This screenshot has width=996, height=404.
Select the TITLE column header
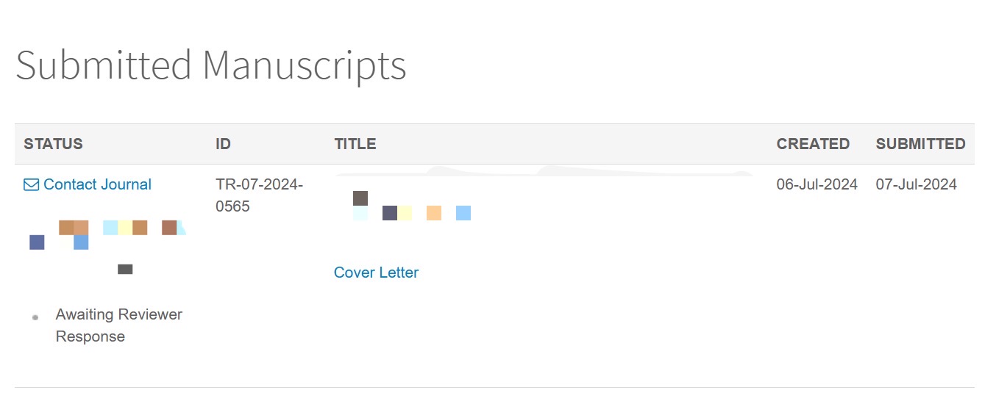pos(355,144)
